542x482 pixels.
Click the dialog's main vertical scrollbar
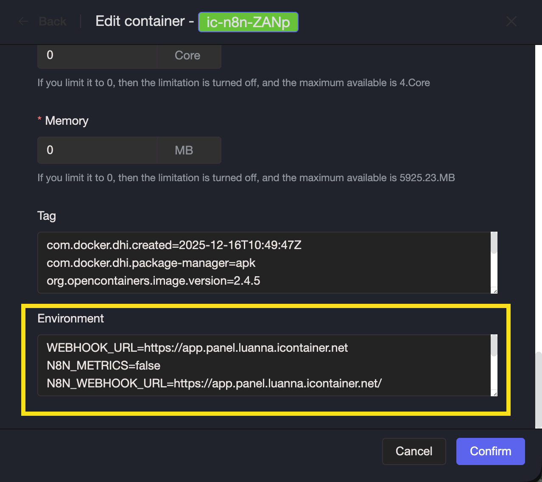point(539,390)
